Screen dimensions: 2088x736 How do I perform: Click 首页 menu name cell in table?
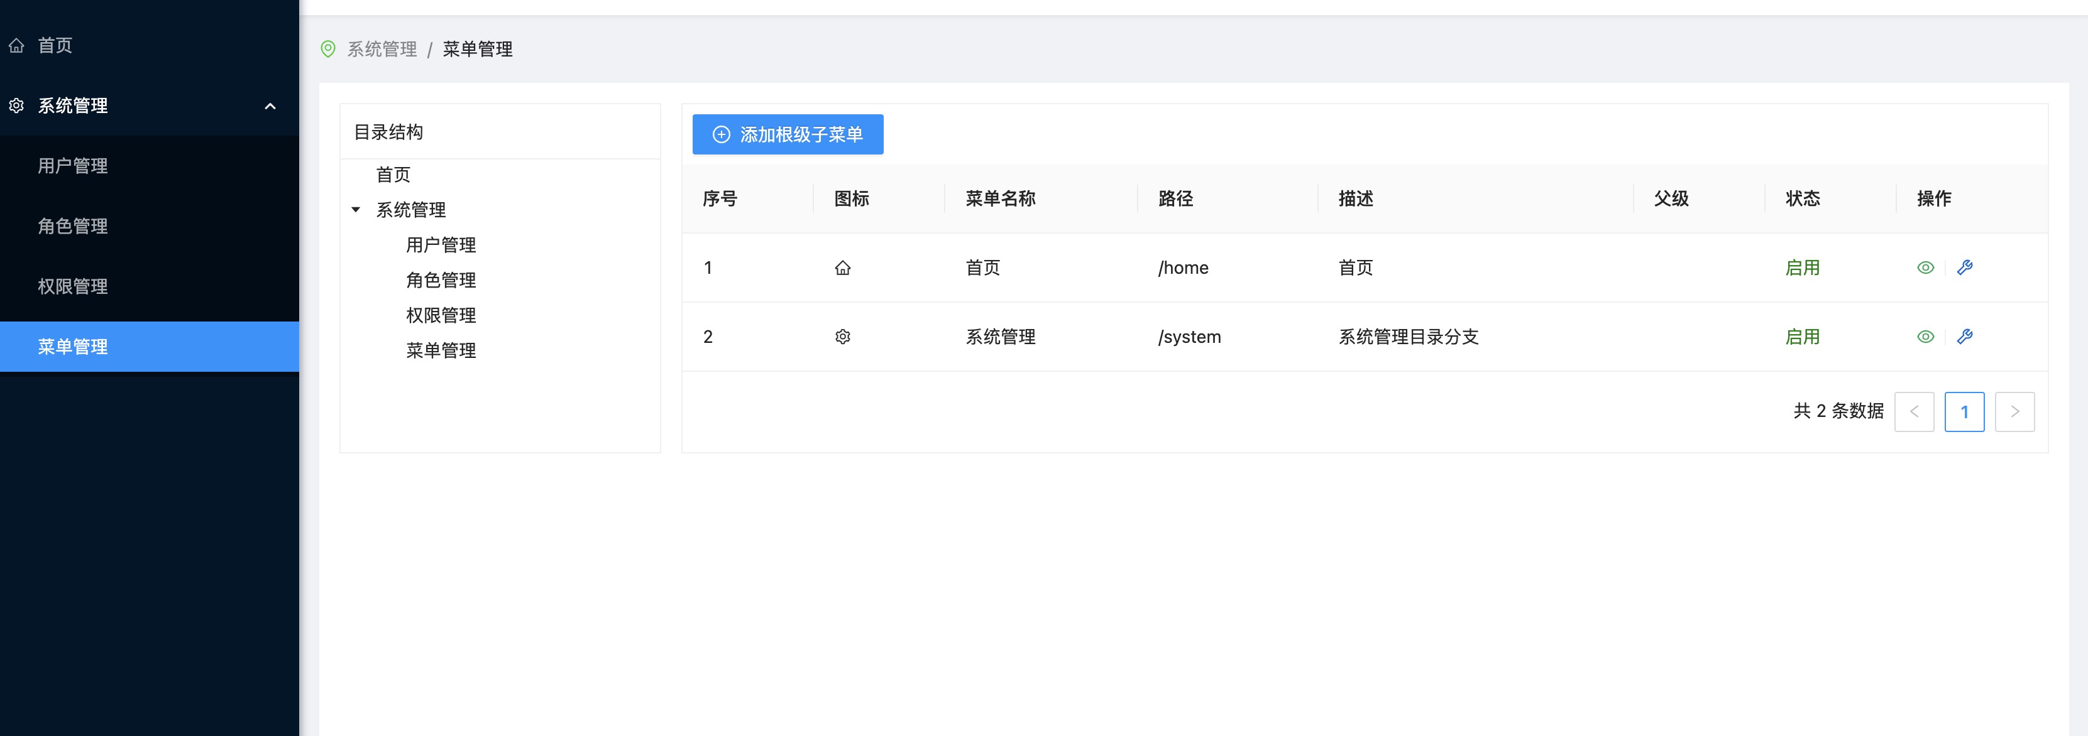pyautogui.click(x=983, y=268)
